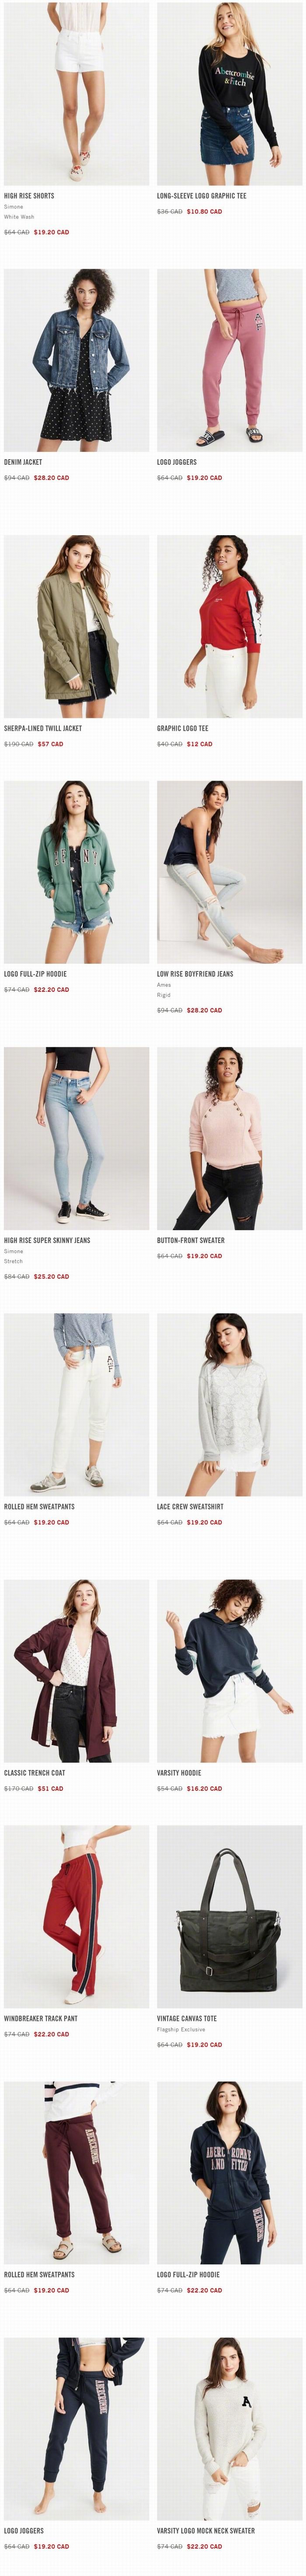
Task: Select the Button-Front Sweater product name
Action: (x=191, y=1240)
